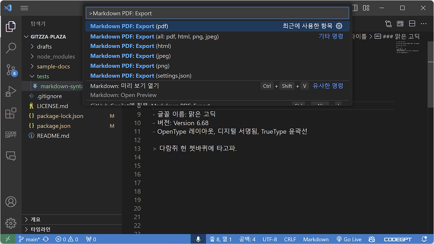Open the CodeGPT panel from activity bar
The height and width of the screenshot is (244, 434).
tap(11, 134)
